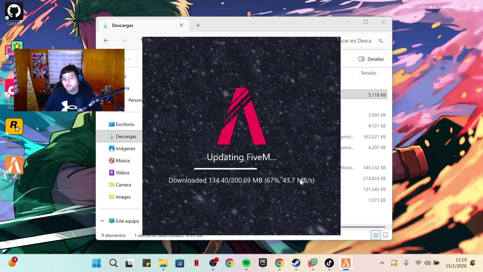Click the 'Updating FiveM...' text
The image size is (483, 272).
[x=241, y=157]
